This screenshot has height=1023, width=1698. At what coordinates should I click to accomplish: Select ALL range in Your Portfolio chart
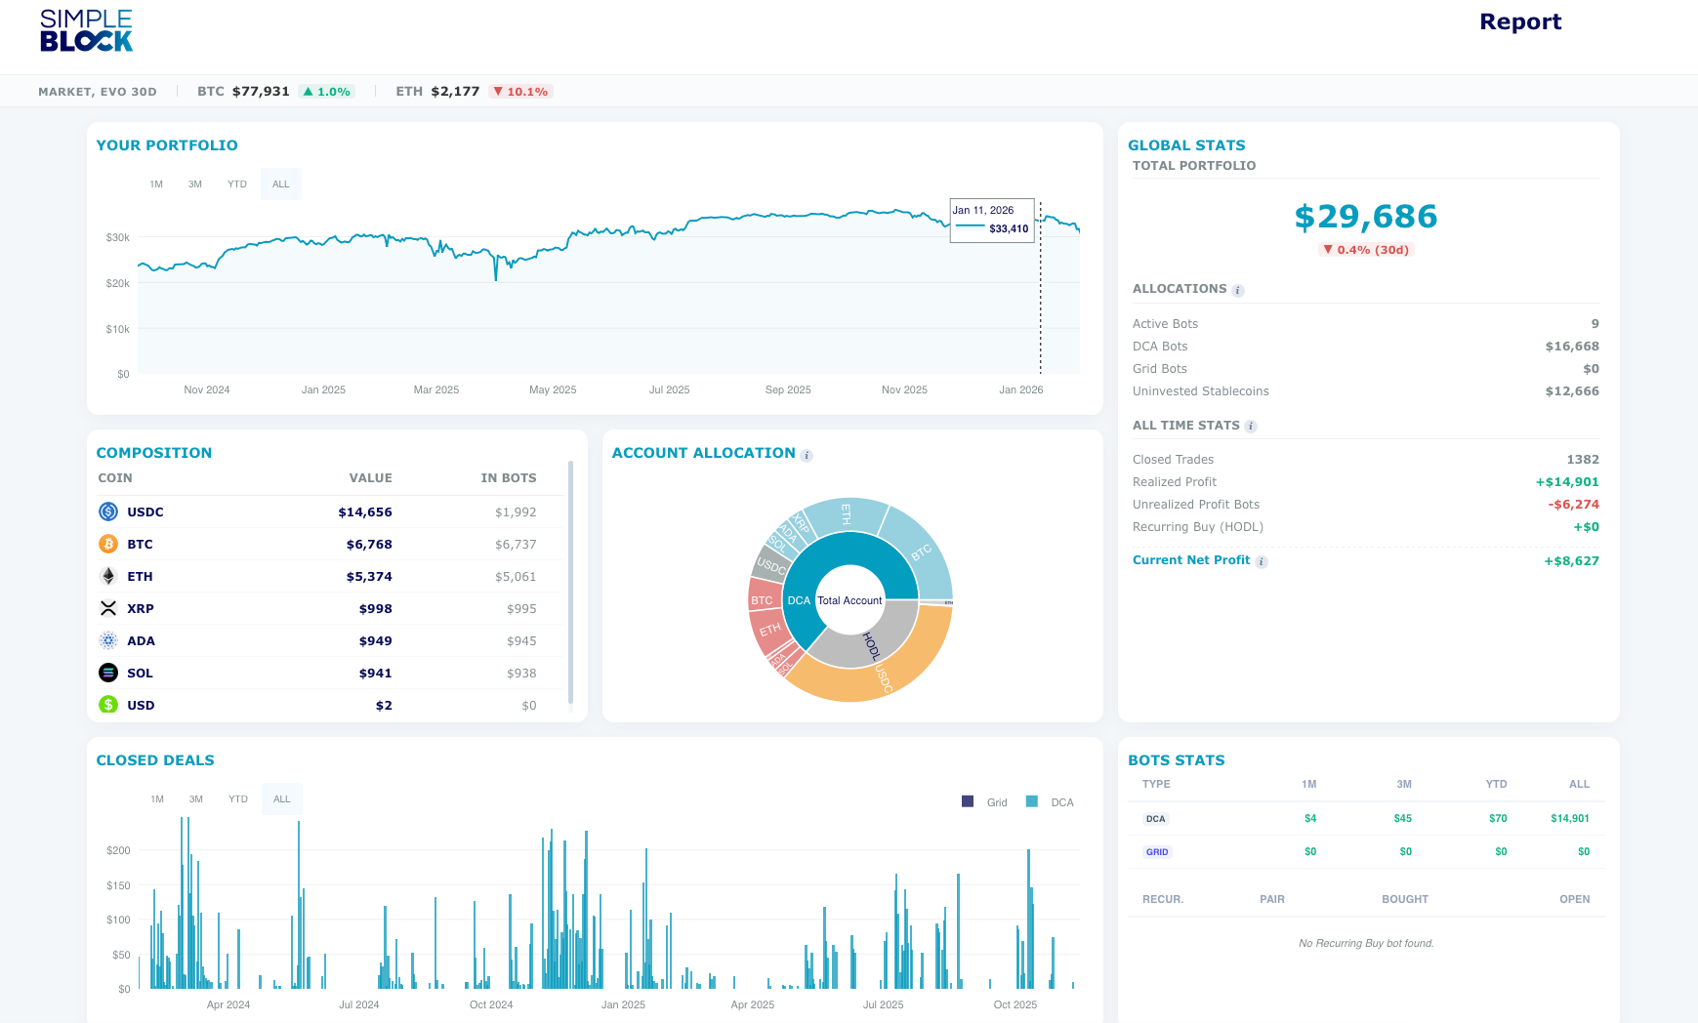[x=281, y=184]
